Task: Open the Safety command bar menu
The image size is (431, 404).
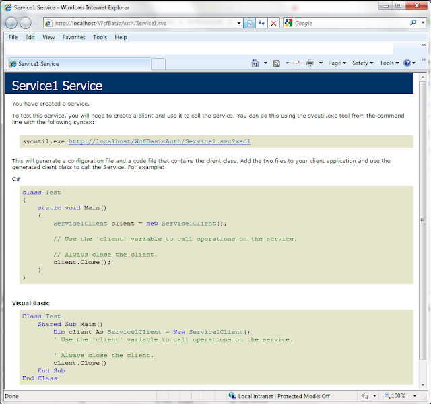Action: pos(363,63)
